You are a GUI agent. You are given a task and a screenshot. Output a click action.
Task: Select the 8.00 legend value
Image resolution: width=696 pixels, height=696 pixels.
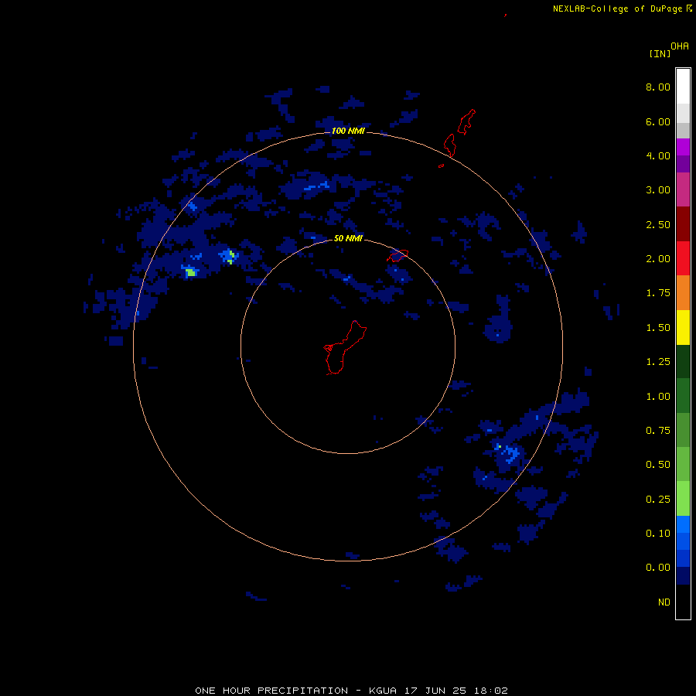[658, 87]
